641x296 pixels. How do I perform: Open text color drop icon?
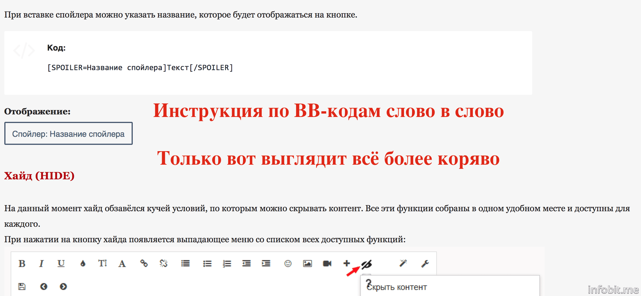[x=83, y=264]
